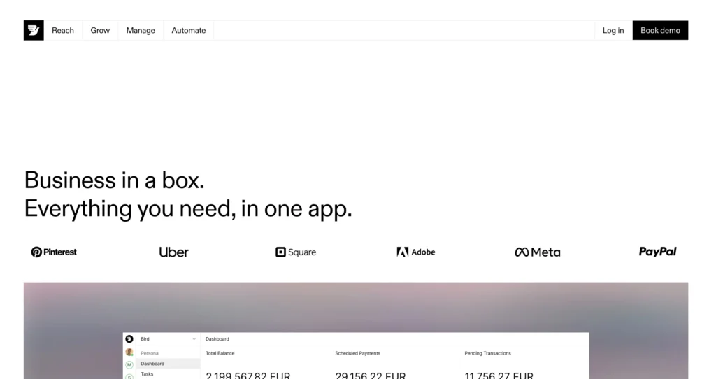Click the Bird logo in the navbar

[34, 30]
